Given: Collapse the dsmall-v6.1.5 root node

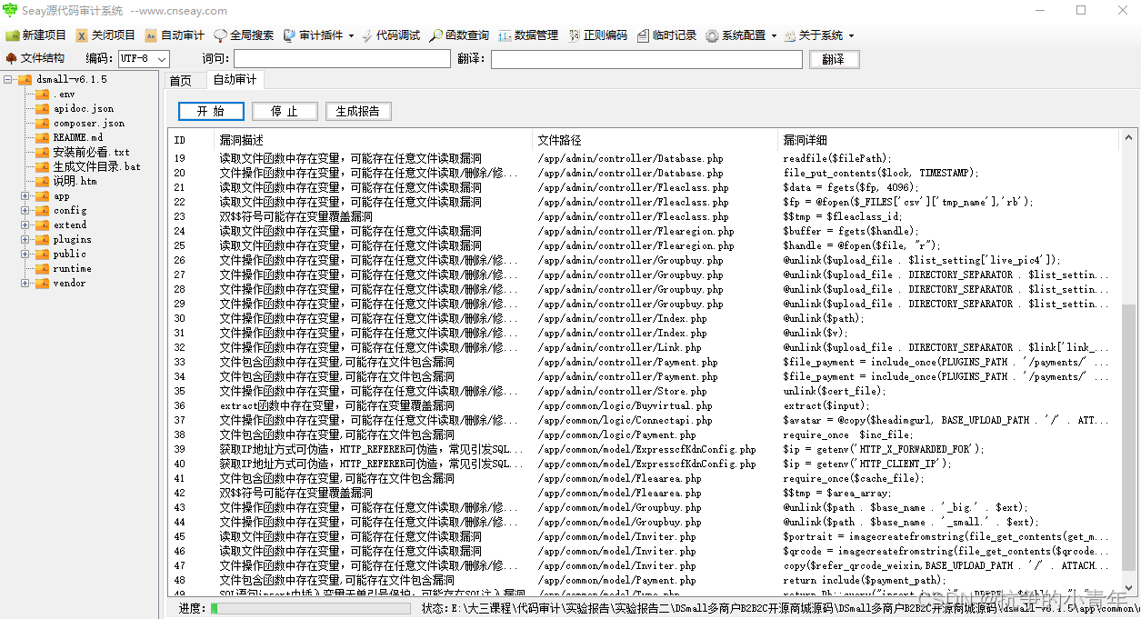Looking at the screenshot, I should click(x=8, y=79).
